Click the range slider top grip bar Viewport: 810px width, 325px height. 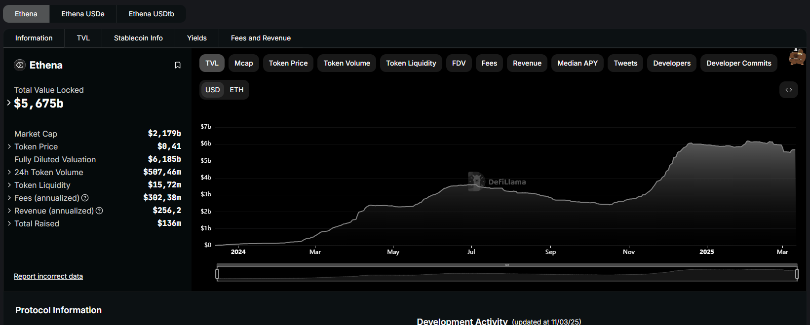coord(507,265)
